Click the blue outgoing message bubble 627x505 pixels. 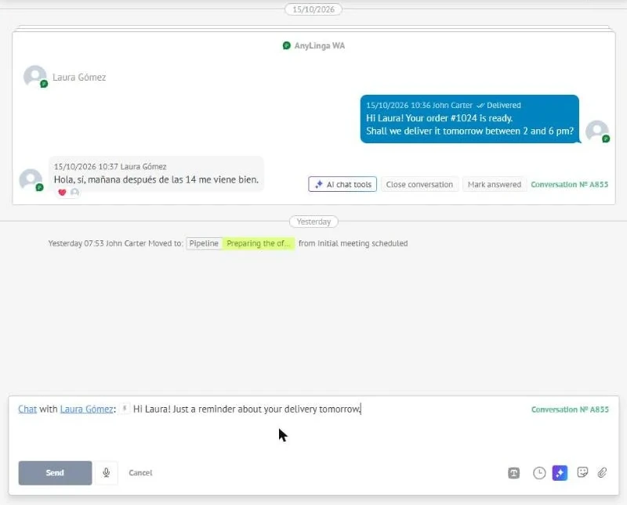pyautogui.click(x=469, y=119)
